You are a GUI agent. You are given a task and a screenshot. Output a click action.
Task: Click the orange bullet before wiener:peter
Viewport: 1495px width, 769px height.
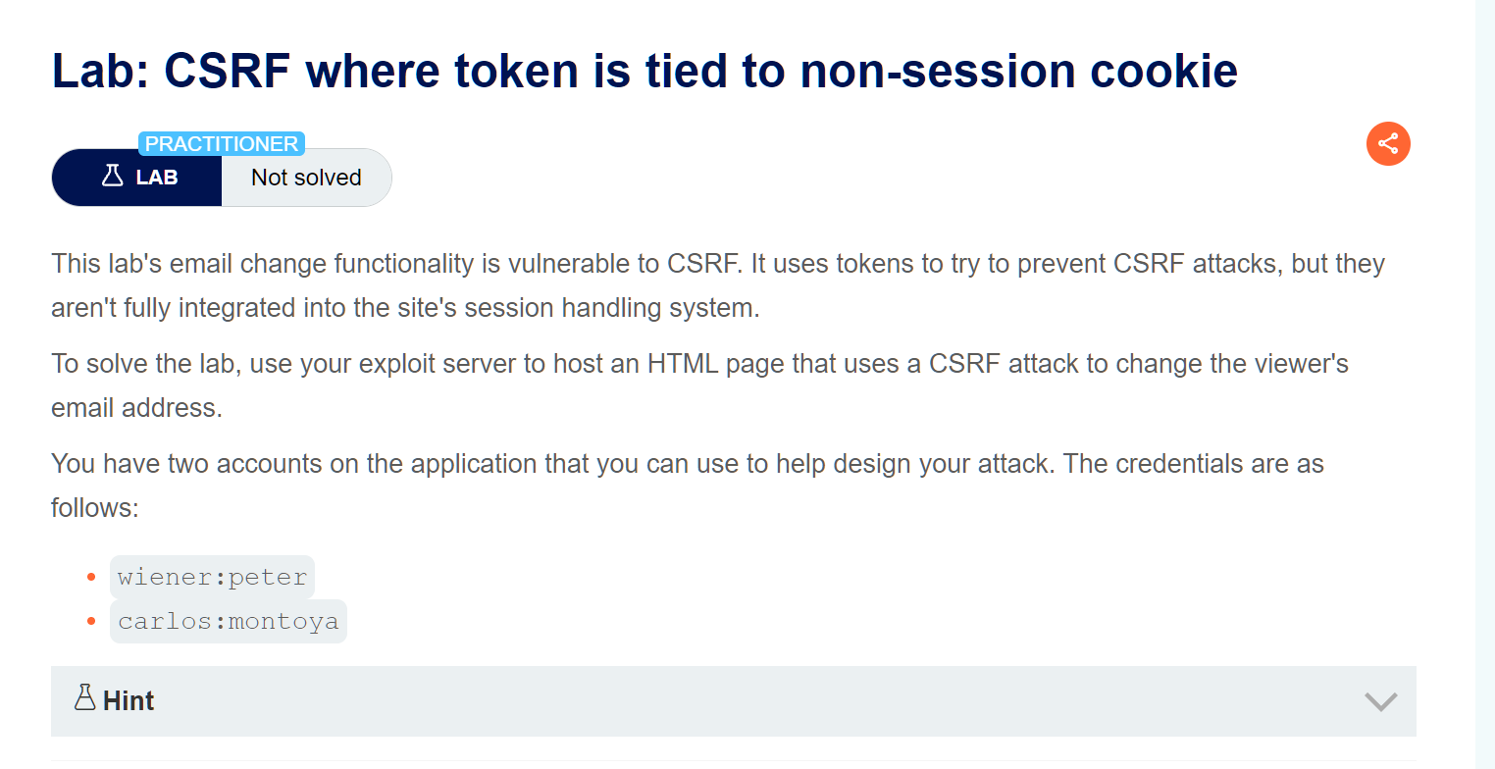92,578
